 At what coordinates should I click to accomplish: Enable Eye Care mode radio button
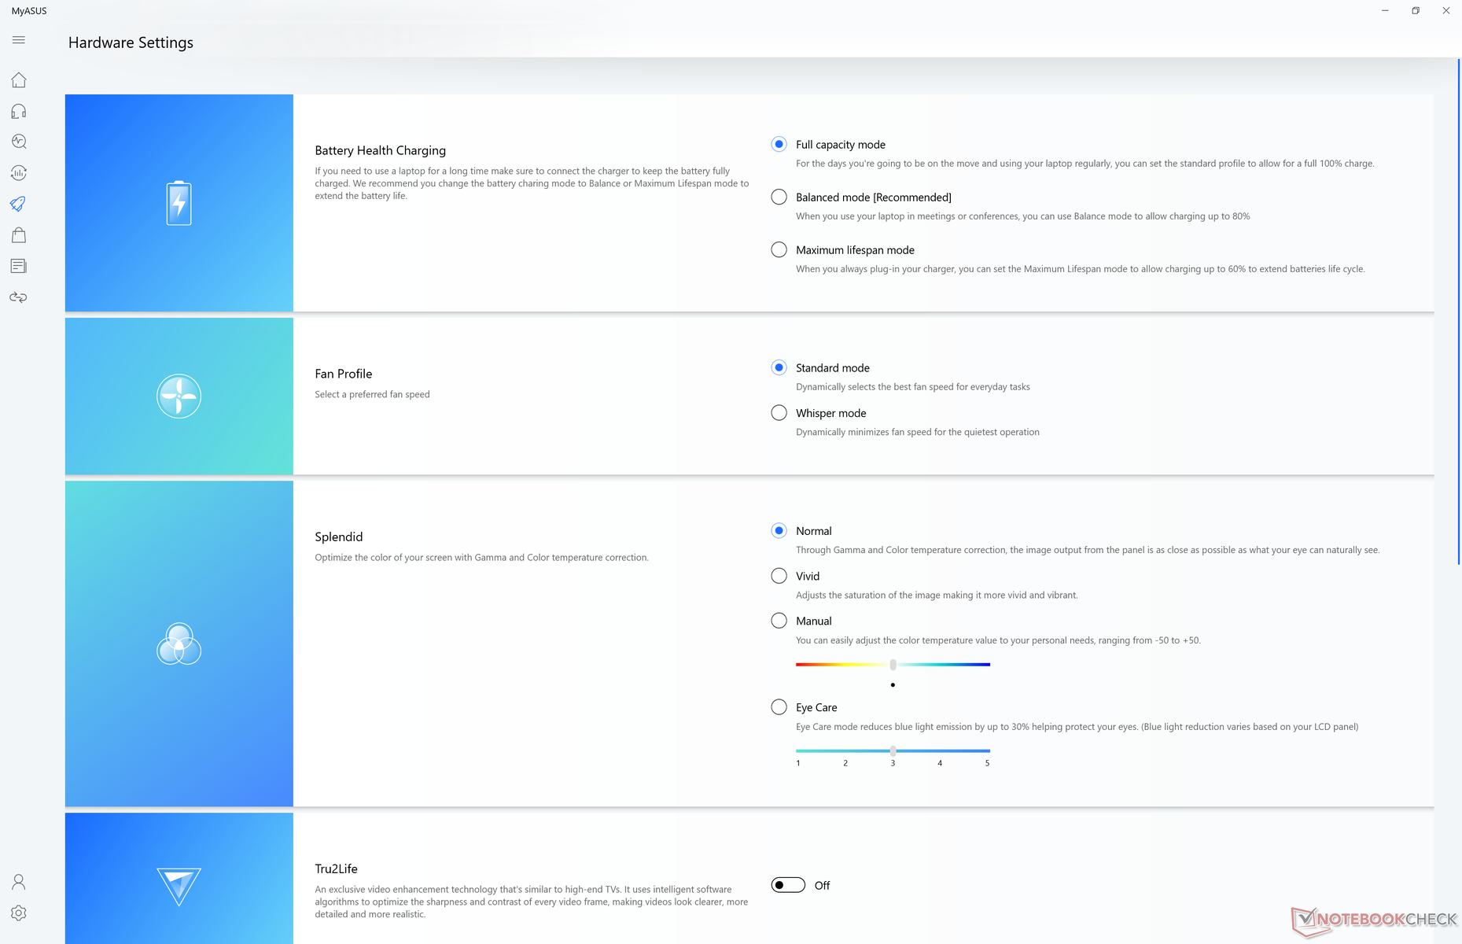coord(779,707)
